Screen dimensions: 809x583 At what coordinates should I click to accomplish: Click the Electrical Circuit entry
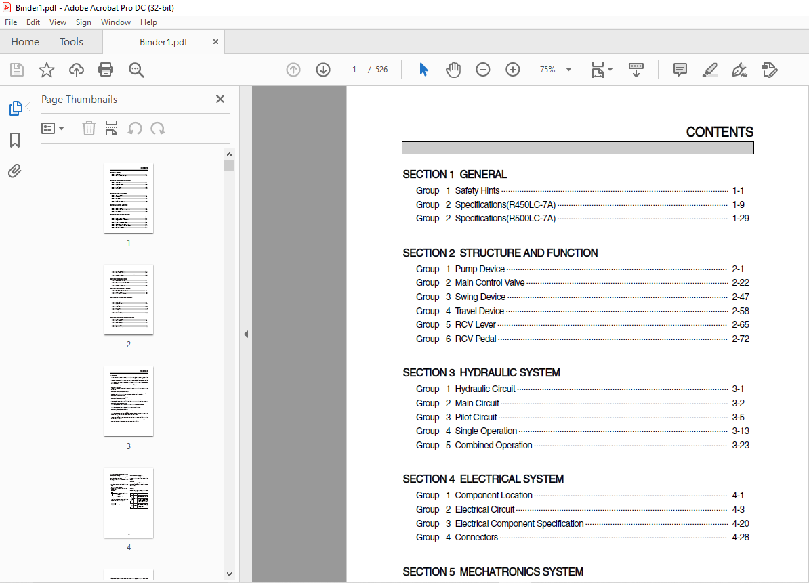(580, 509)
